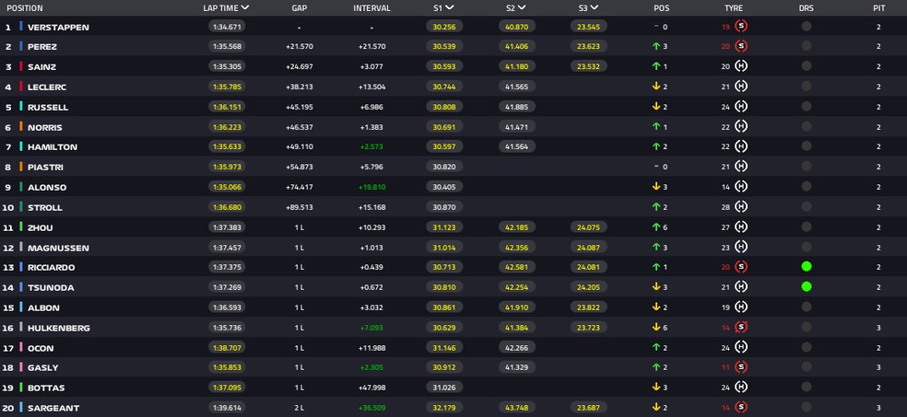Select driver MAGNUSSEN
Screen dimensions: 907x417
tap(58, 248)
